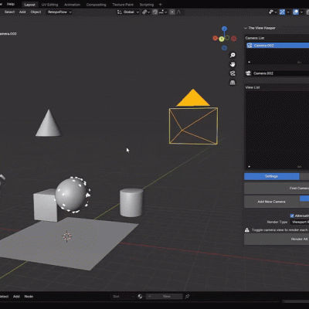Open the proportional editing falloff curve
The image size is (309, 309).
tap(179, 12)
